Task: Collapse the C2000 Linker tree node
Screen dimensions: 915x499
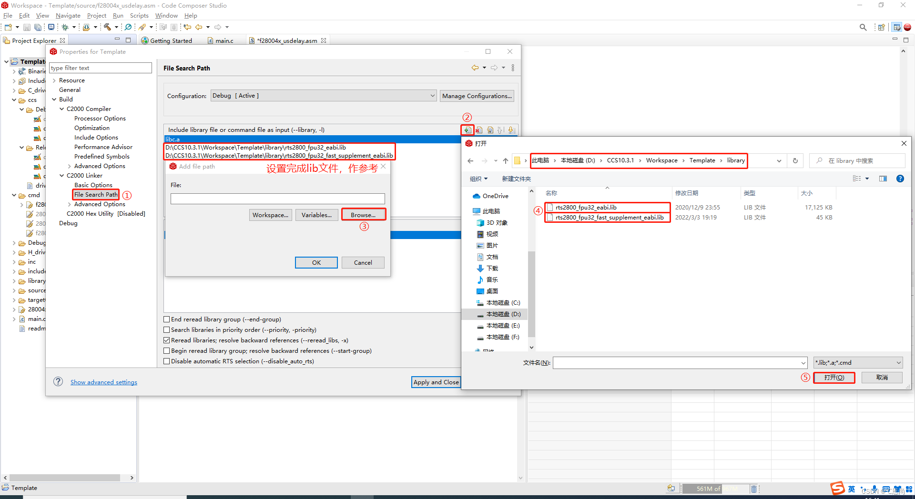Action: tap(62, 176)
